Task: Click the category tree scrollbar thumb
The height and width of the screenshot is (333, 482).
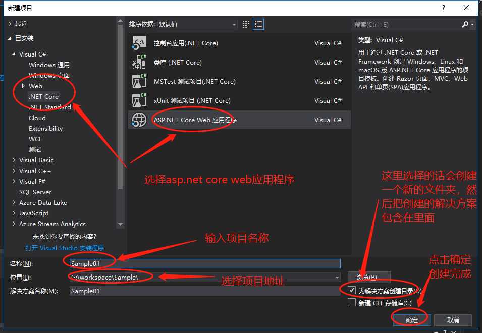Action: (x=120, y=107)
